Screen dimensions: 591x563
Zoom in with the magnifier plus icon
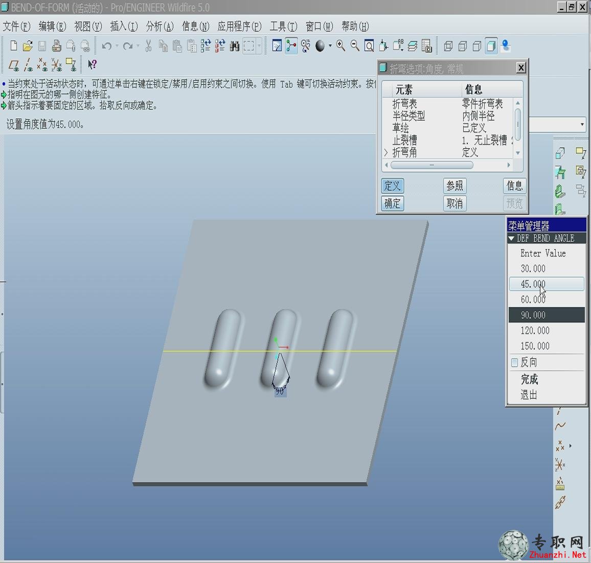point(340,46)
